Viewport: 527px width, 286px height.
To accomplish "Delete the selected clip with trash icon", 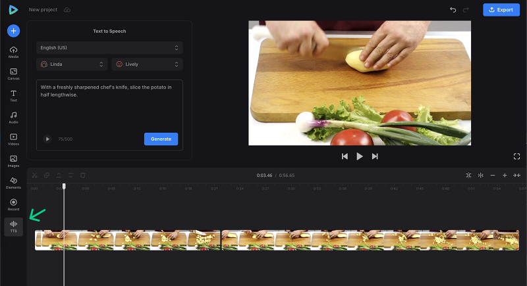I will [x=83, y=175].
